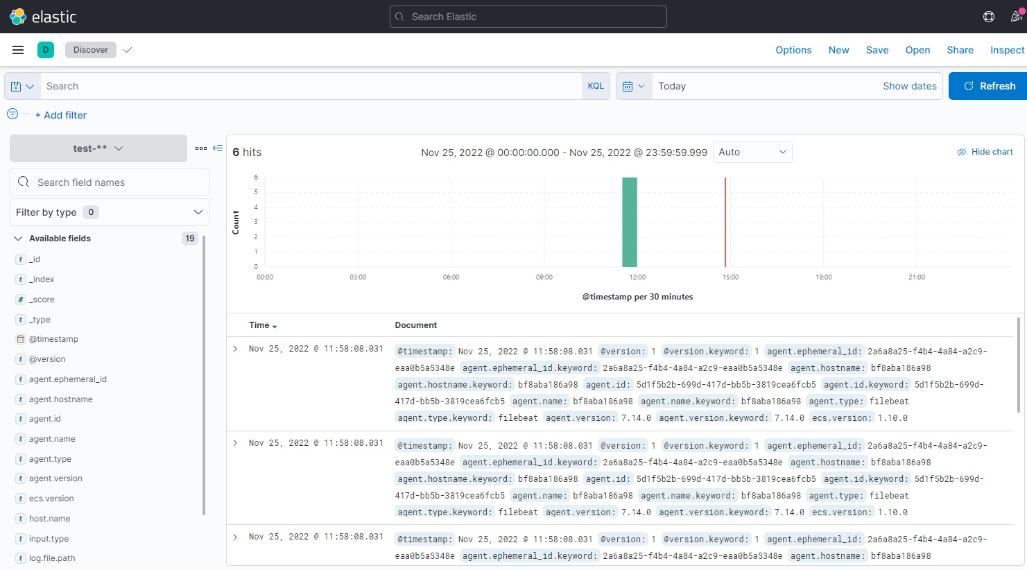This screenshot has width=1027, height=570.
Task: Focus the Search field names input
Action: [x=110, y=182]
